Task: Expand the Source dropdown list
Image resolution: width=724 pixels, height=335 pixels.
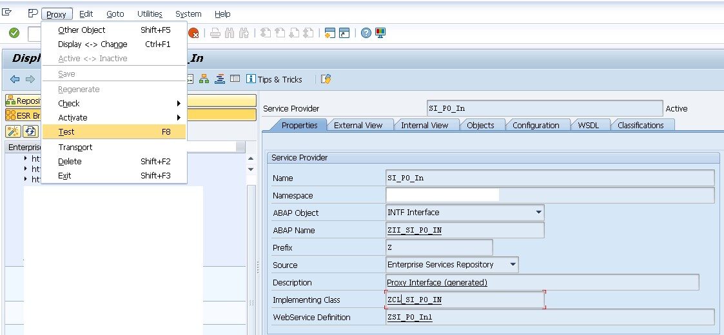Action: pyautogui.click(x=513, y=264)
